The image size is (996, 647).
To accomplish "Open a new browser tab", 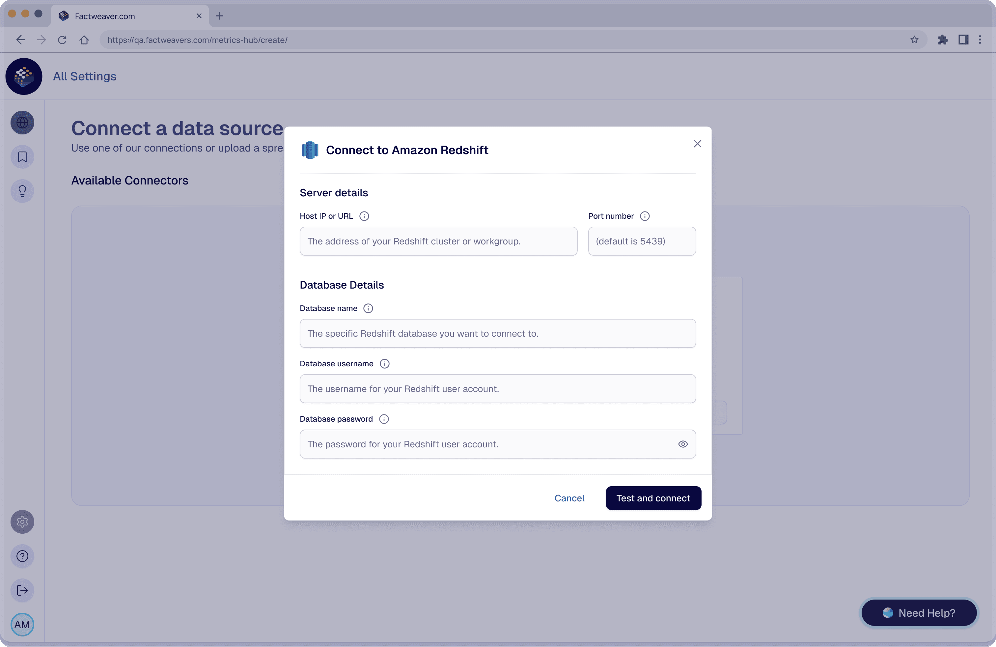I will tap(219, 16).
